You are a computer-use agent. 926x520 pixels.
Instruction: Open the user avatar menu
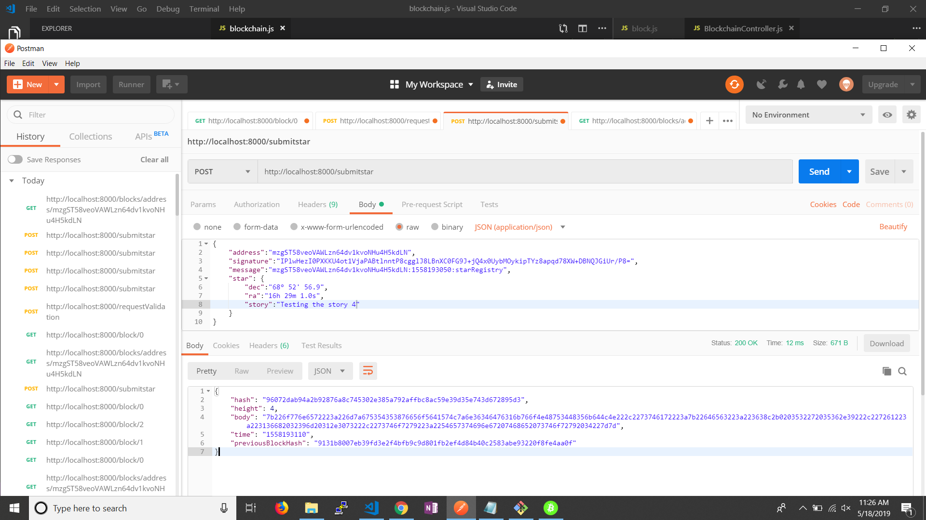point(846,84)
